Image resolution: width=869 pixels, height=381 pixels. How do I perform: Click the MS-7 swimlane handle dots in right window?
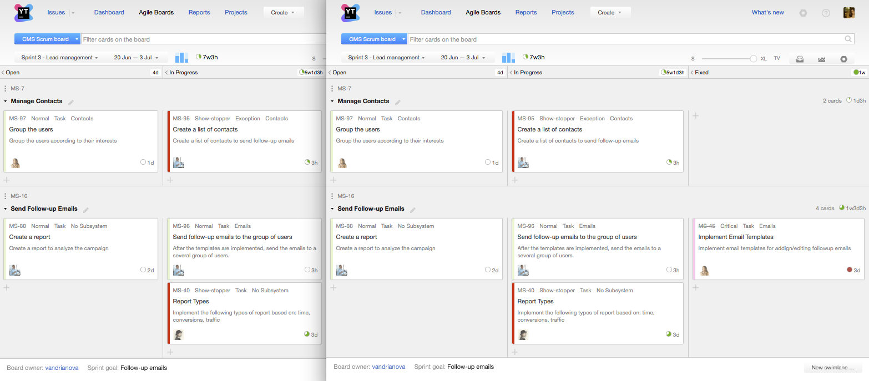[332, 89]
